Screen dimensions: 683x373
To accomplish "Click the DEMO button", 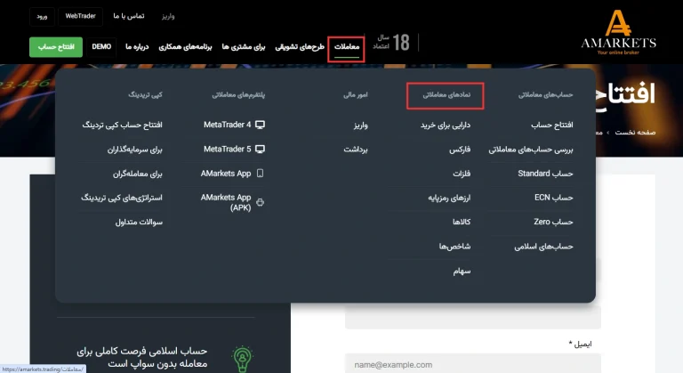I will coord(101,46).
